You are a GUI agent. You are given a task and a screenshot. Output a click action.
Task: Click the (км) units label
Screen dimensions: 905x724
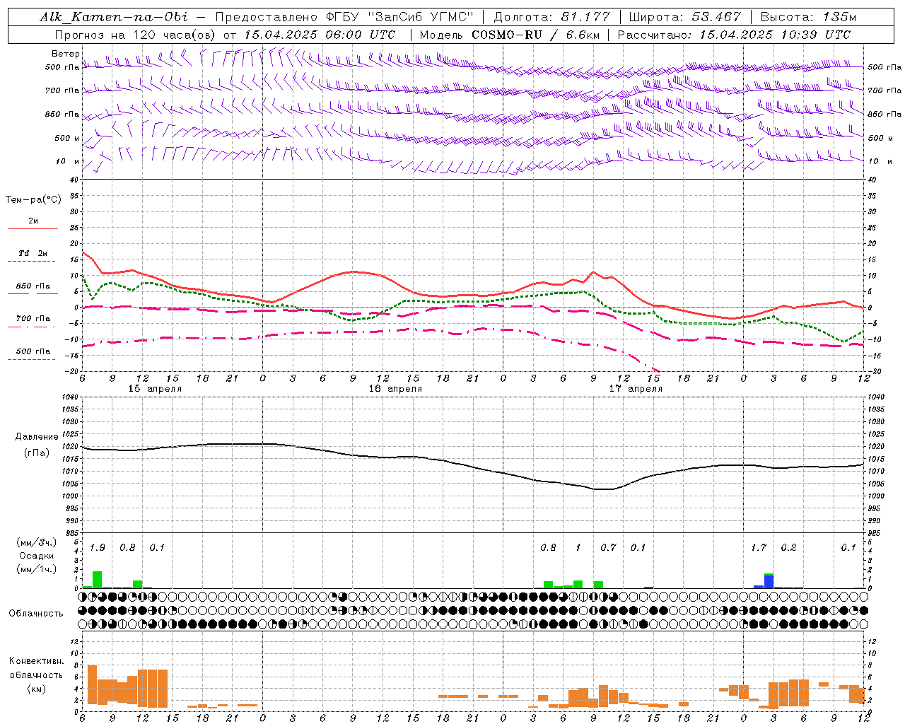[36, 689]
